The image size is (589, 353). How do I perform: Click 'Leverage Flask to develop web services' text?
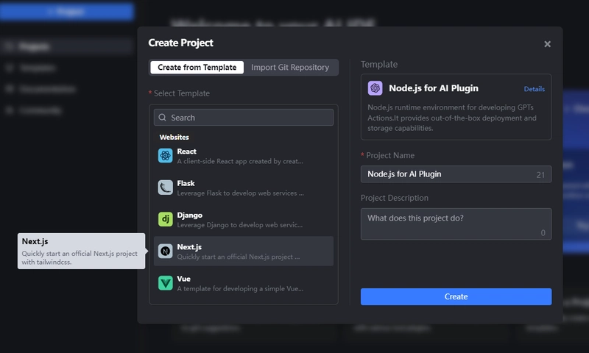pos(241,193)
